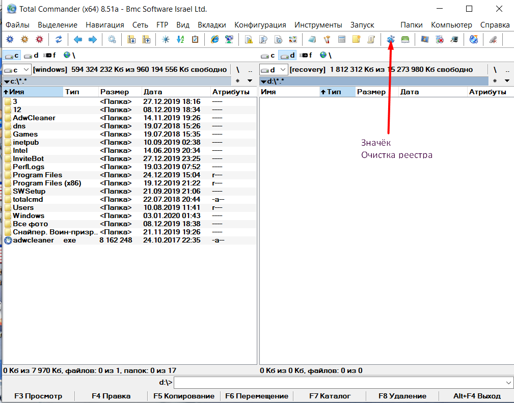
Task: Sort left panel by Дата column header
Action: (176, 92)
